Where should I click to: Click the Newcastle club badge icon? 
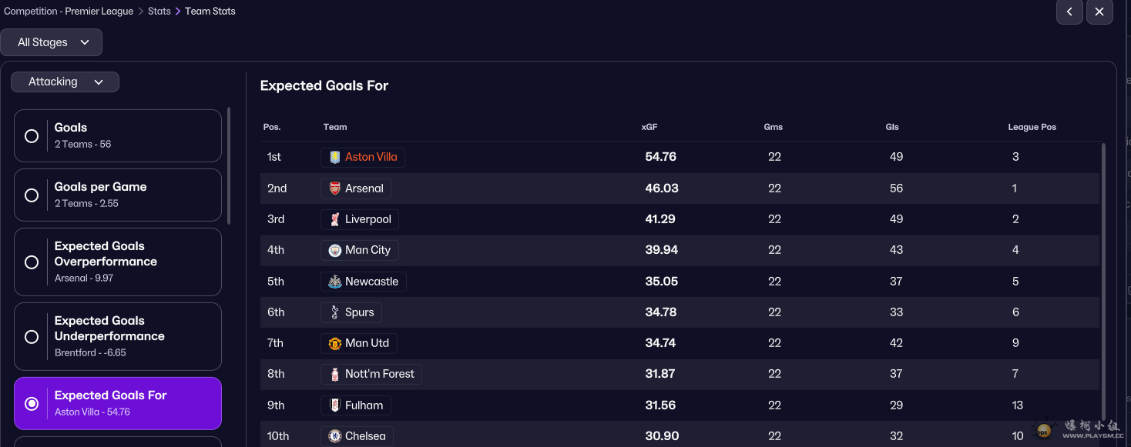(334, 282)
